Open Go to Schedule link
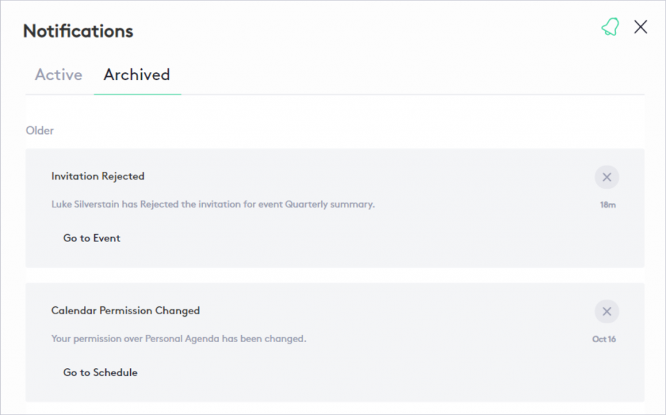666x415 pixels. tap(100, 373)
